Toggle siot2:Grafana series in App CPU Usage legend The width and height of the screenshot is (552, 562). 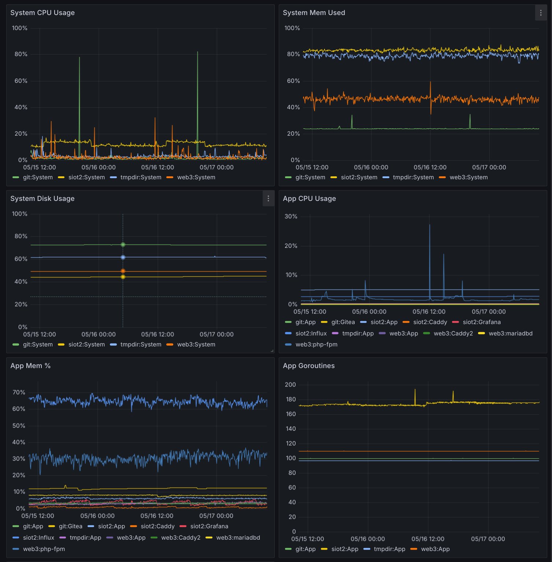pos(482,322)
